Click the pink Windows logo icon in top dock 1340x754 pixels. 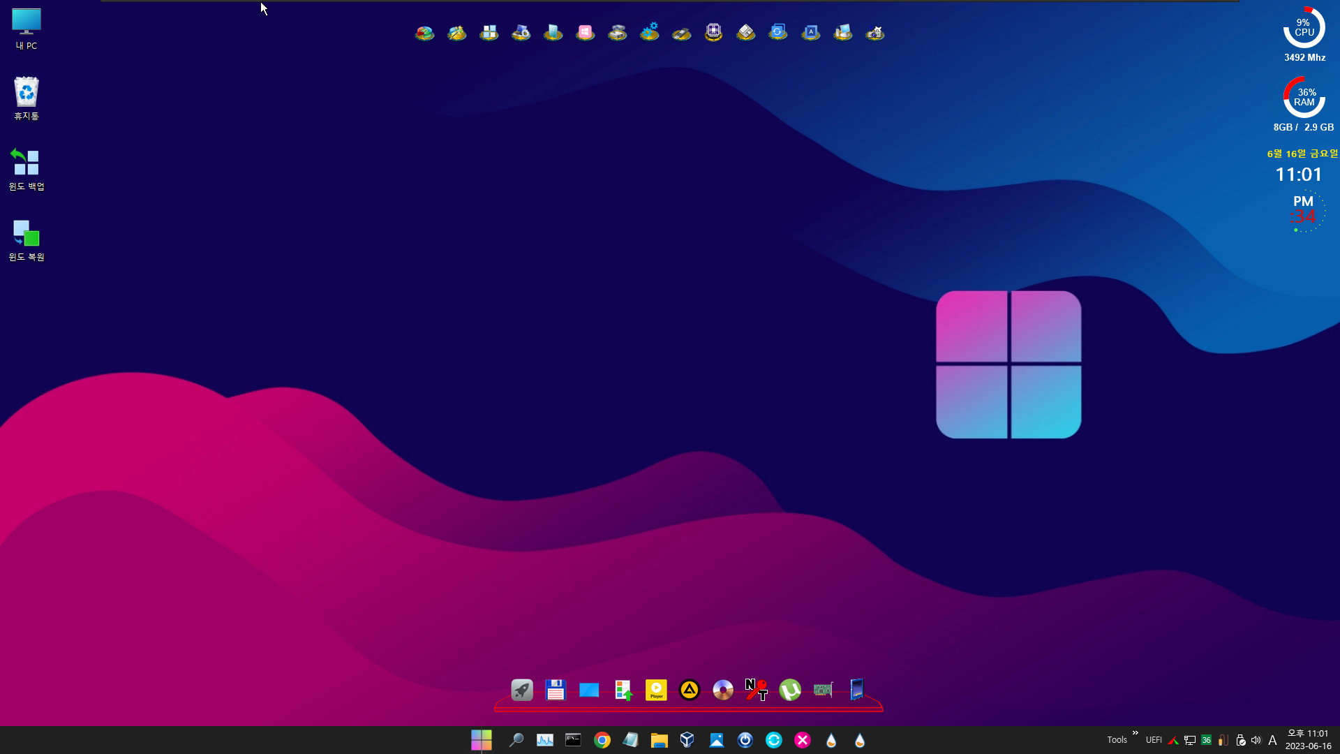585,33
